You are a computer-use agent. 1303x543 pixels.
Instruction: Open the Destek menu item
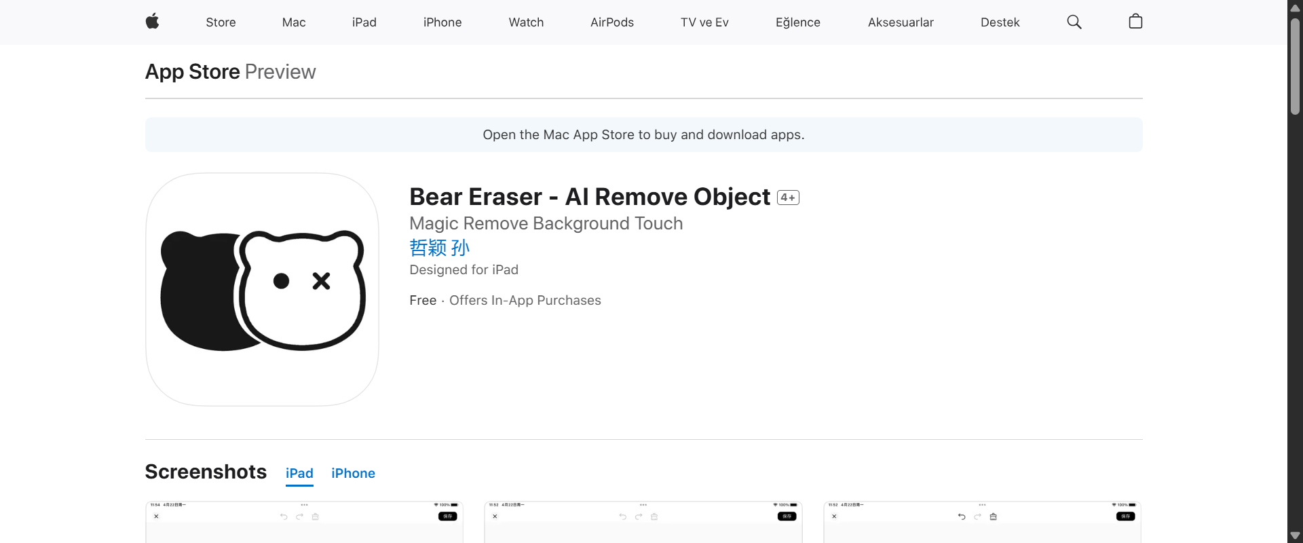coord(1000,22)
